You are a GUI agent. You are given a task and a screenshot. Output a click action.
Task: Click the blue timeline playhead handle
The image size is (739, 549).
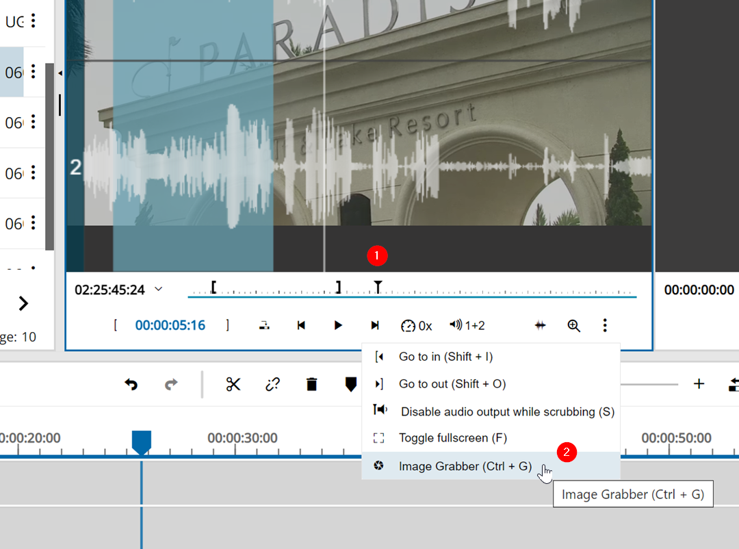tap(141, 442)
